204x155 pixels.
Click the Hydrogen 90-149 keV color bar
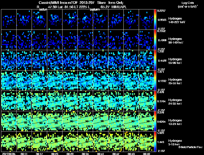click(x=155, y=40)
